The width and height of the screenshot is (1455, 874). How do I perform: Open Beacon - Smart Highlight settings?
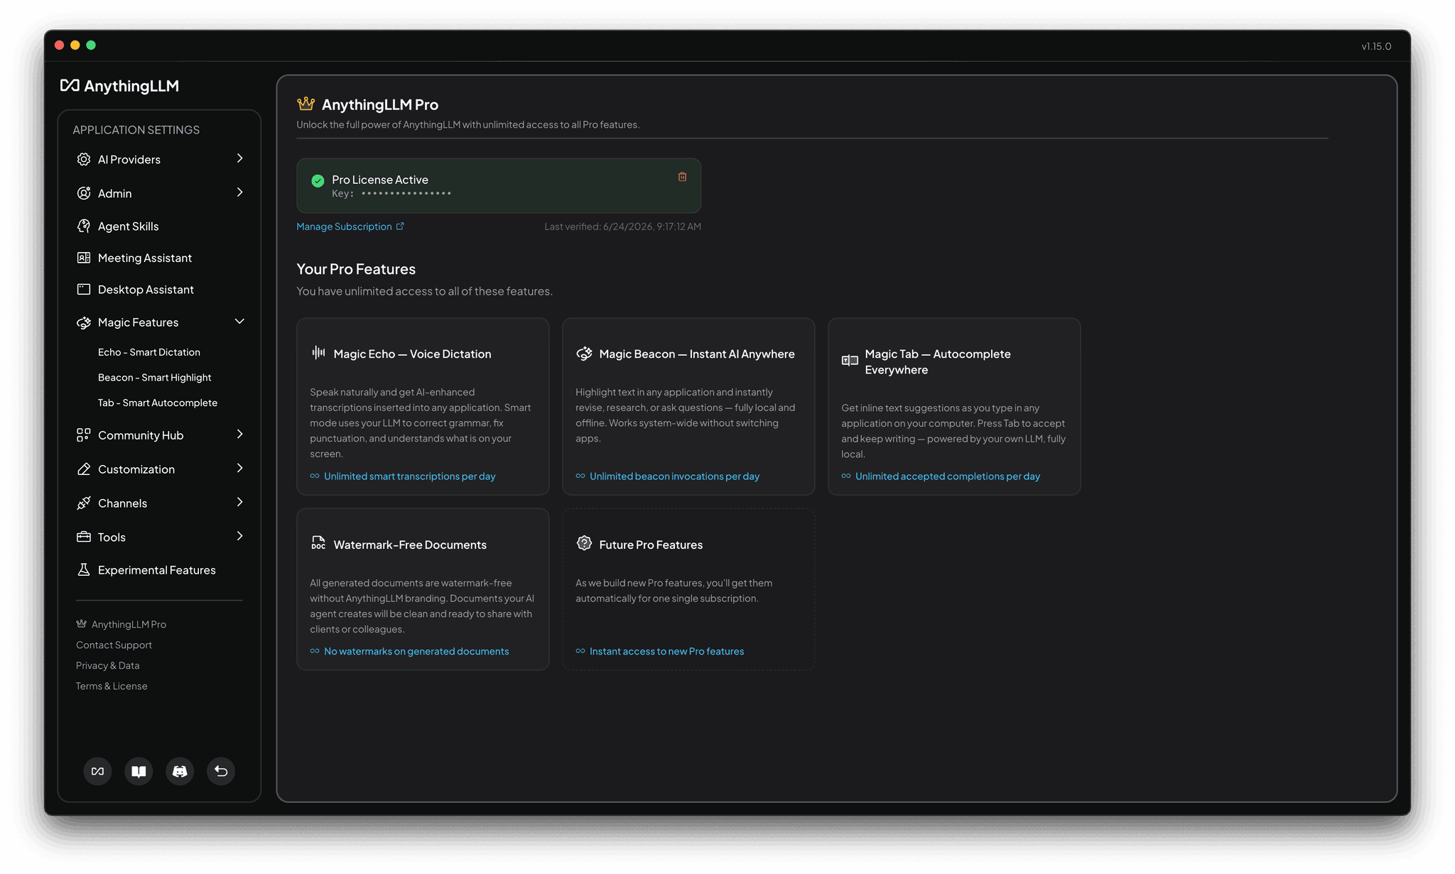(155, 378)
